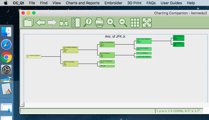Open the chart options panel icon

pyautogui.click(x=76, y=22)
